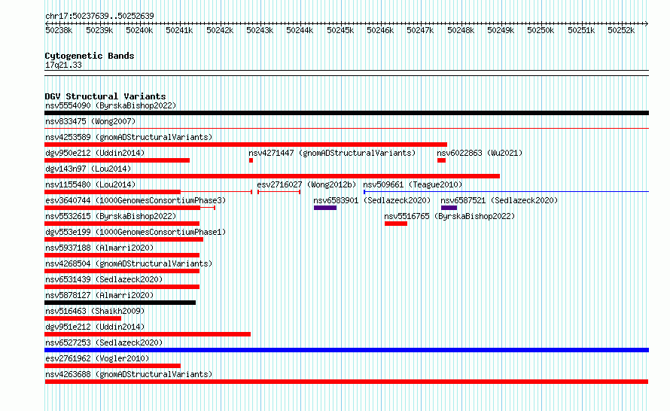Viewport: 670px width, 411px height.
Task: Open nsv5516765 (ByrskaBishop2022) label
Action: pos(449,216)
